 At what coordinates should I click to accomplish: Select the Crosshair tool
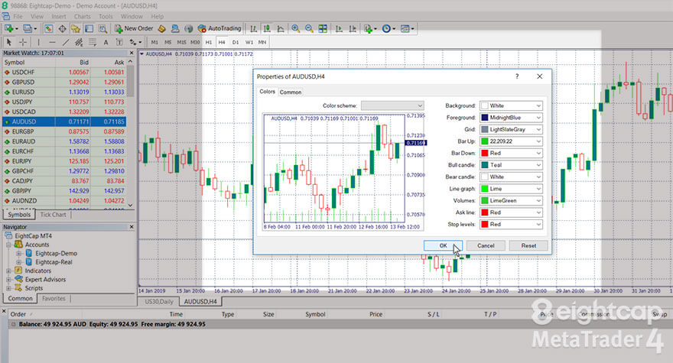tap(23, 42)
